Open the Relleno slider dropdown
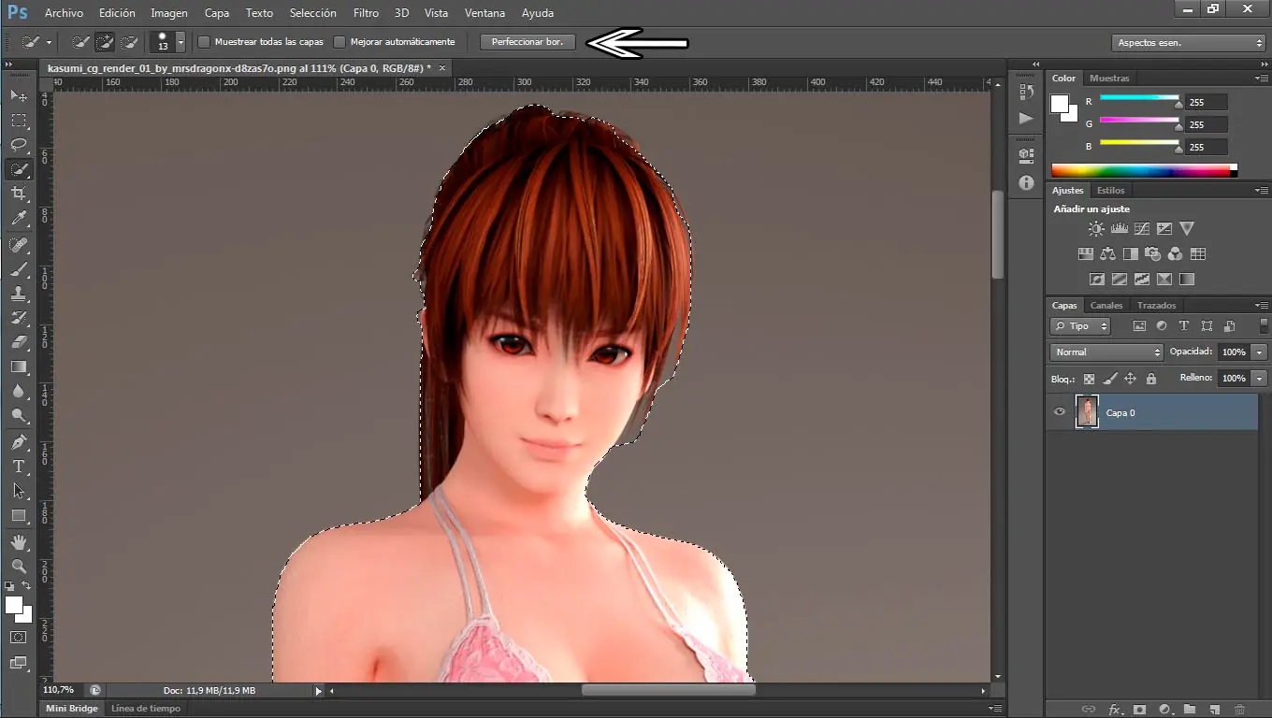The height and width of the screenshot is (718, 1272). coord(1260,379)
